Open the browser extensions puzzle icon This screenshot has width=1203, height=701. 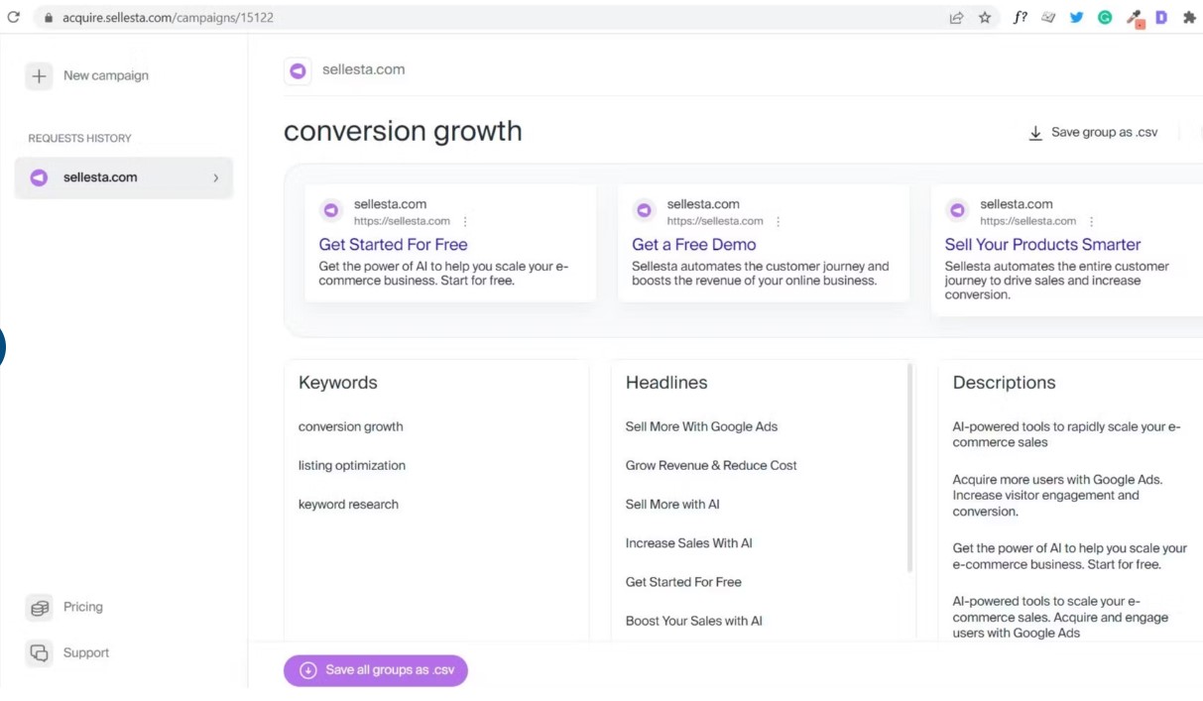1189,17
